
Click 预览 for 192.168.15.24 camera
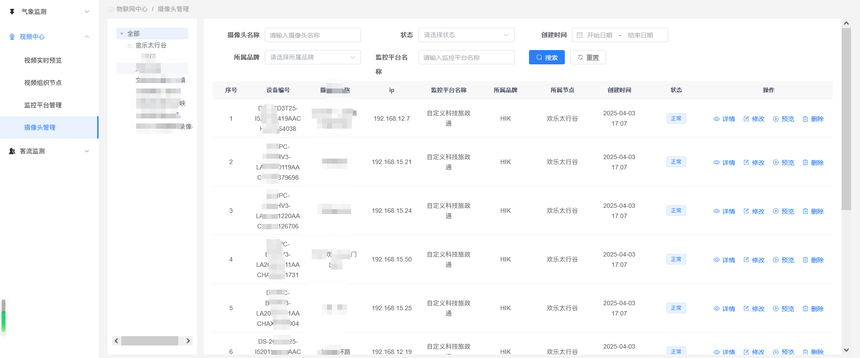pyautogui.click(x=783, y=211)
